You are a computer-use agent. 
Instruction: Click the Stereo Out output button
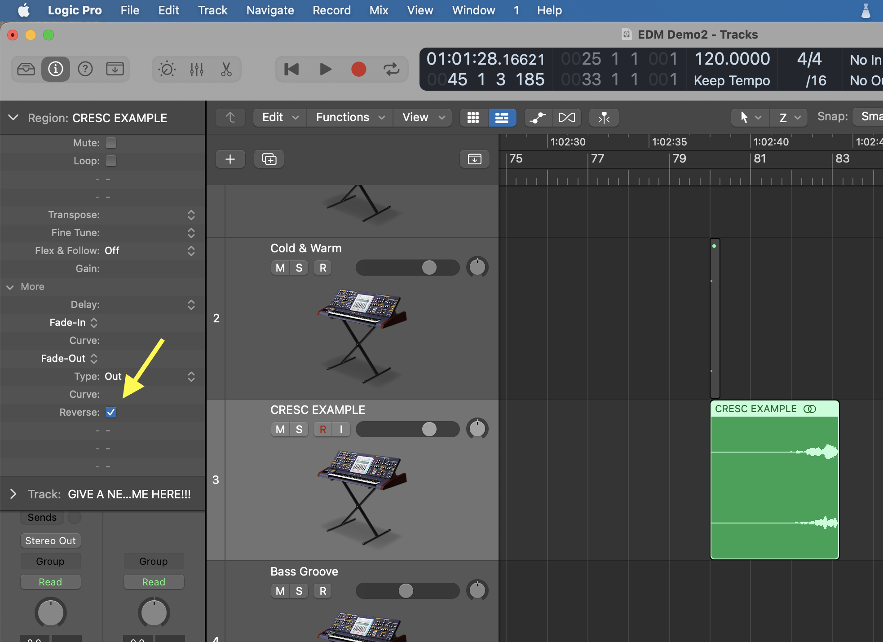(x=50, y=541)
